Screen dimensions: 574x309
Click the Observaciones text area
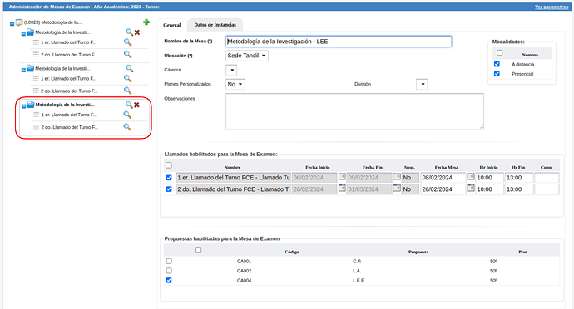click(x=354, y=111)
